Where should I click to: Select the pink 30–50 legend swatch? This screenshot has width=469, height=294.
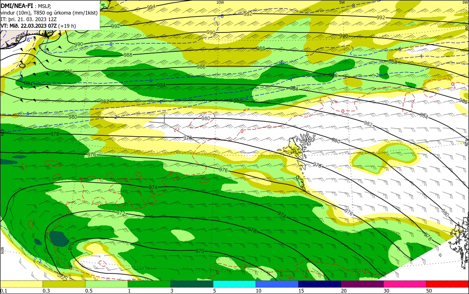click(x=405, y=284)
